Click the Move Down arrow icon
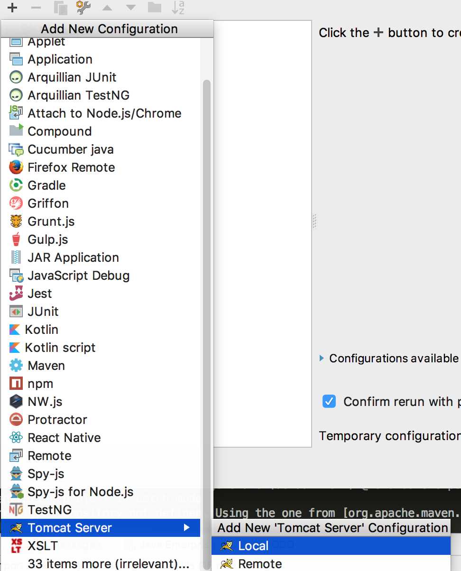461x571 pixels. click(x=130, y=8)
